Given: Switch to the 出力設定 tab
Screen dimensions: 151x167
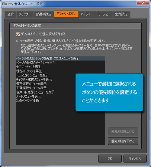Looking at the screenshot, I should 121,14.
